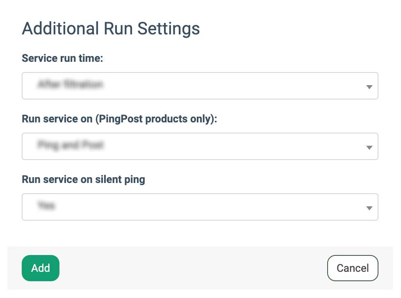The image size is (401, 298).
Task: Dismiss the dialog with Cancel
Action: (x=352, y=268)
